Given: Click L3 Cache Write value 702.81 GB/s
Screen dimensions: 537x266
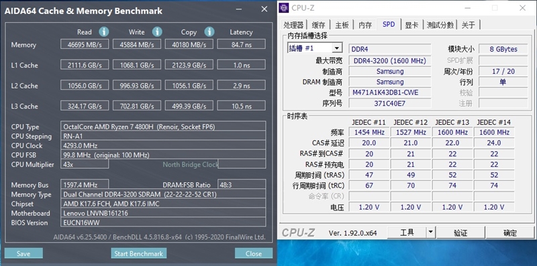Looking at the screenshot, I should (x=137, y=106).
